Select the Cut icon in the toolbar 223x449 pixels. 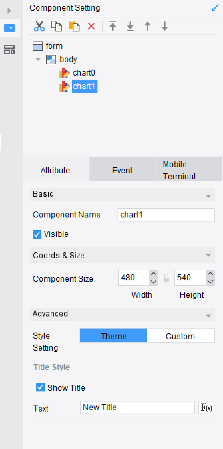tap(39, 26)
